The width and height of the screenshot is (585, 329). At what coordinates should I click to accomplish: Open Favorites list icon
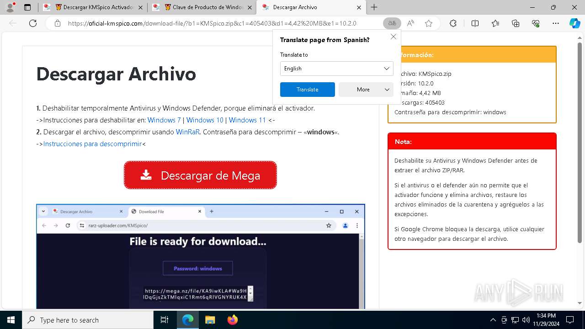pos(495,23)
